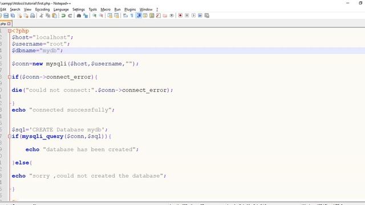Click the Close document toolbar icon
Screen dimensions: 365x205
pos(19,15)
